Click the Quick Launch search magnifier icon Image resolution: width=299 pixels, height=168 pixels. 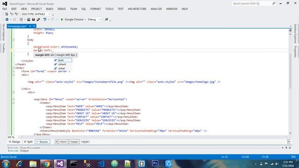point(274,3)
